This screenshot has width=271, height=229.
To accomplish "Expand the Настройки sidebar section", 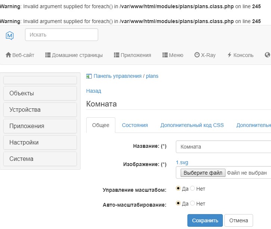I will click(x=40, y=142).
